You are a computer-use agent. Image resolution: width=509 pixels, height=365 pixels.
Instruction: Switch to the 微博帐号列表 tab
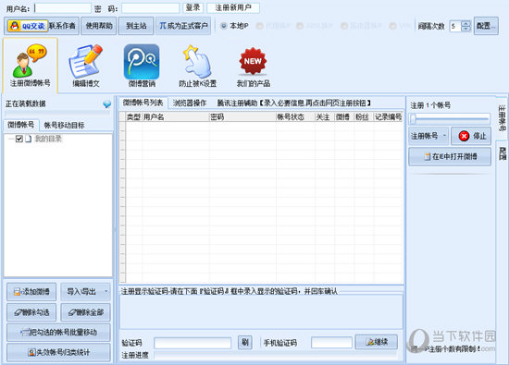click(143, 103)
